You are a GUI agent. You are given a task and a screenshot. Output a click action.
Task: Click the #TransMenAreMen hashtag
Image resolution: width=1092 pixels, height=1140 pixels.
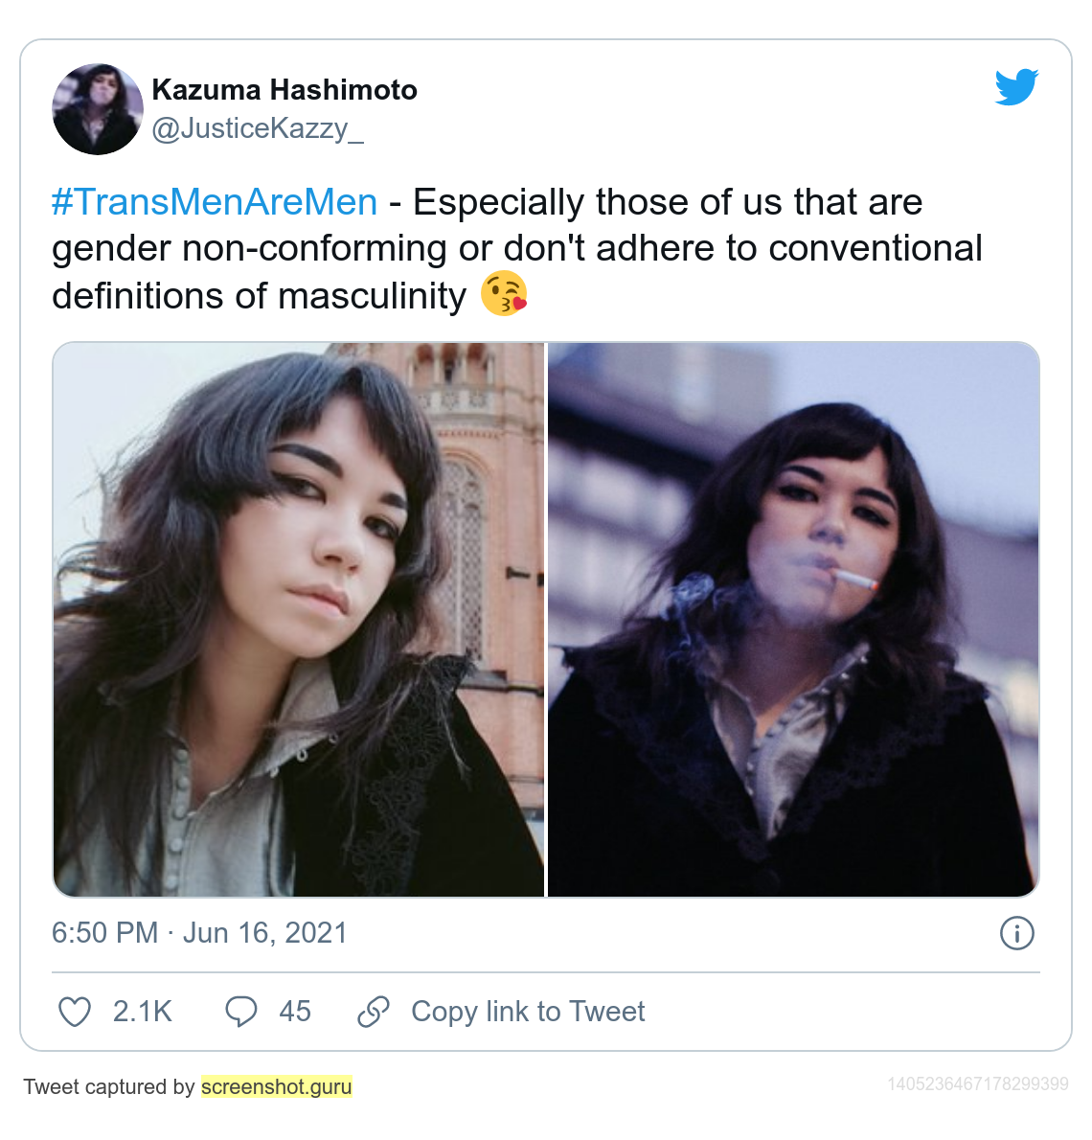click(x=215, y=201)
